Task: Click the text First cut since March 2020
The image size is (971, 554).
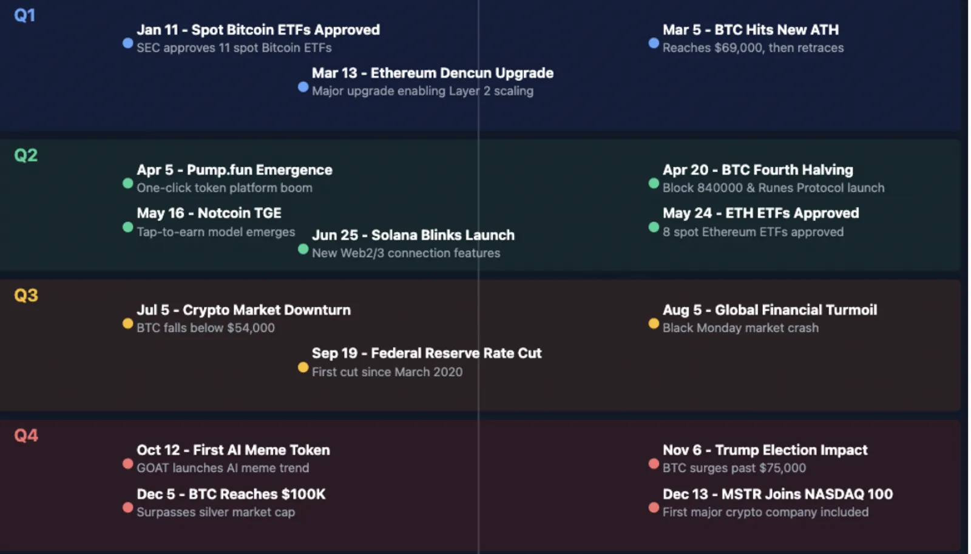Action: 387,372
